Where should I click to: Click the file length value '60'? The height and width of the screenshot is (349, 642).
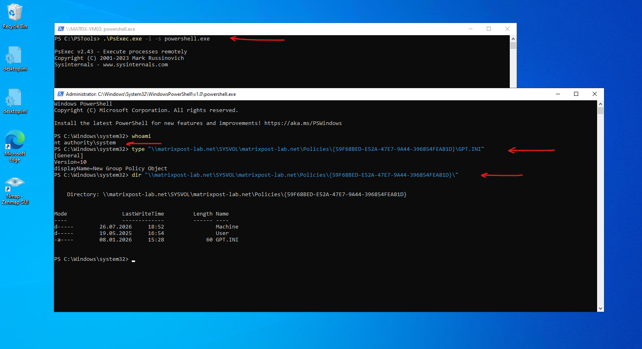[209, 240]
